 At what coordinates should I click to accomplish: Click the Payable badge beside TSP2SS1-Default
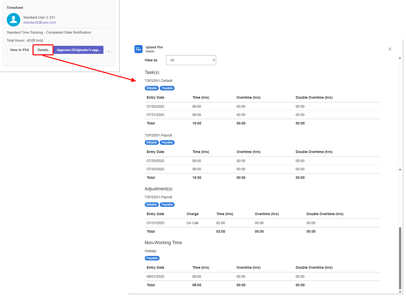click(167, 88)
